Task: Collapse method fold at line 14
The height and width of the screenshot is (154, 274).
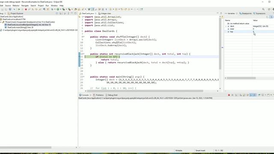Action: coord(84,54)
